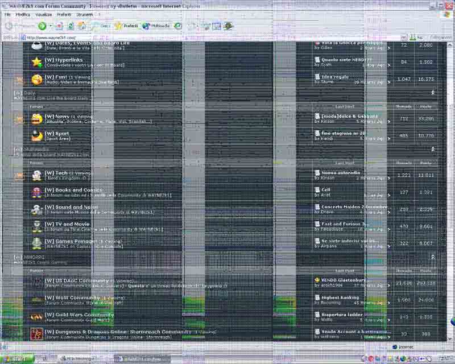Image resolution: width=455 pixels, height=364 pixels.
Task: Stop loading the page in the toolbar
Action: click(59, 26)
